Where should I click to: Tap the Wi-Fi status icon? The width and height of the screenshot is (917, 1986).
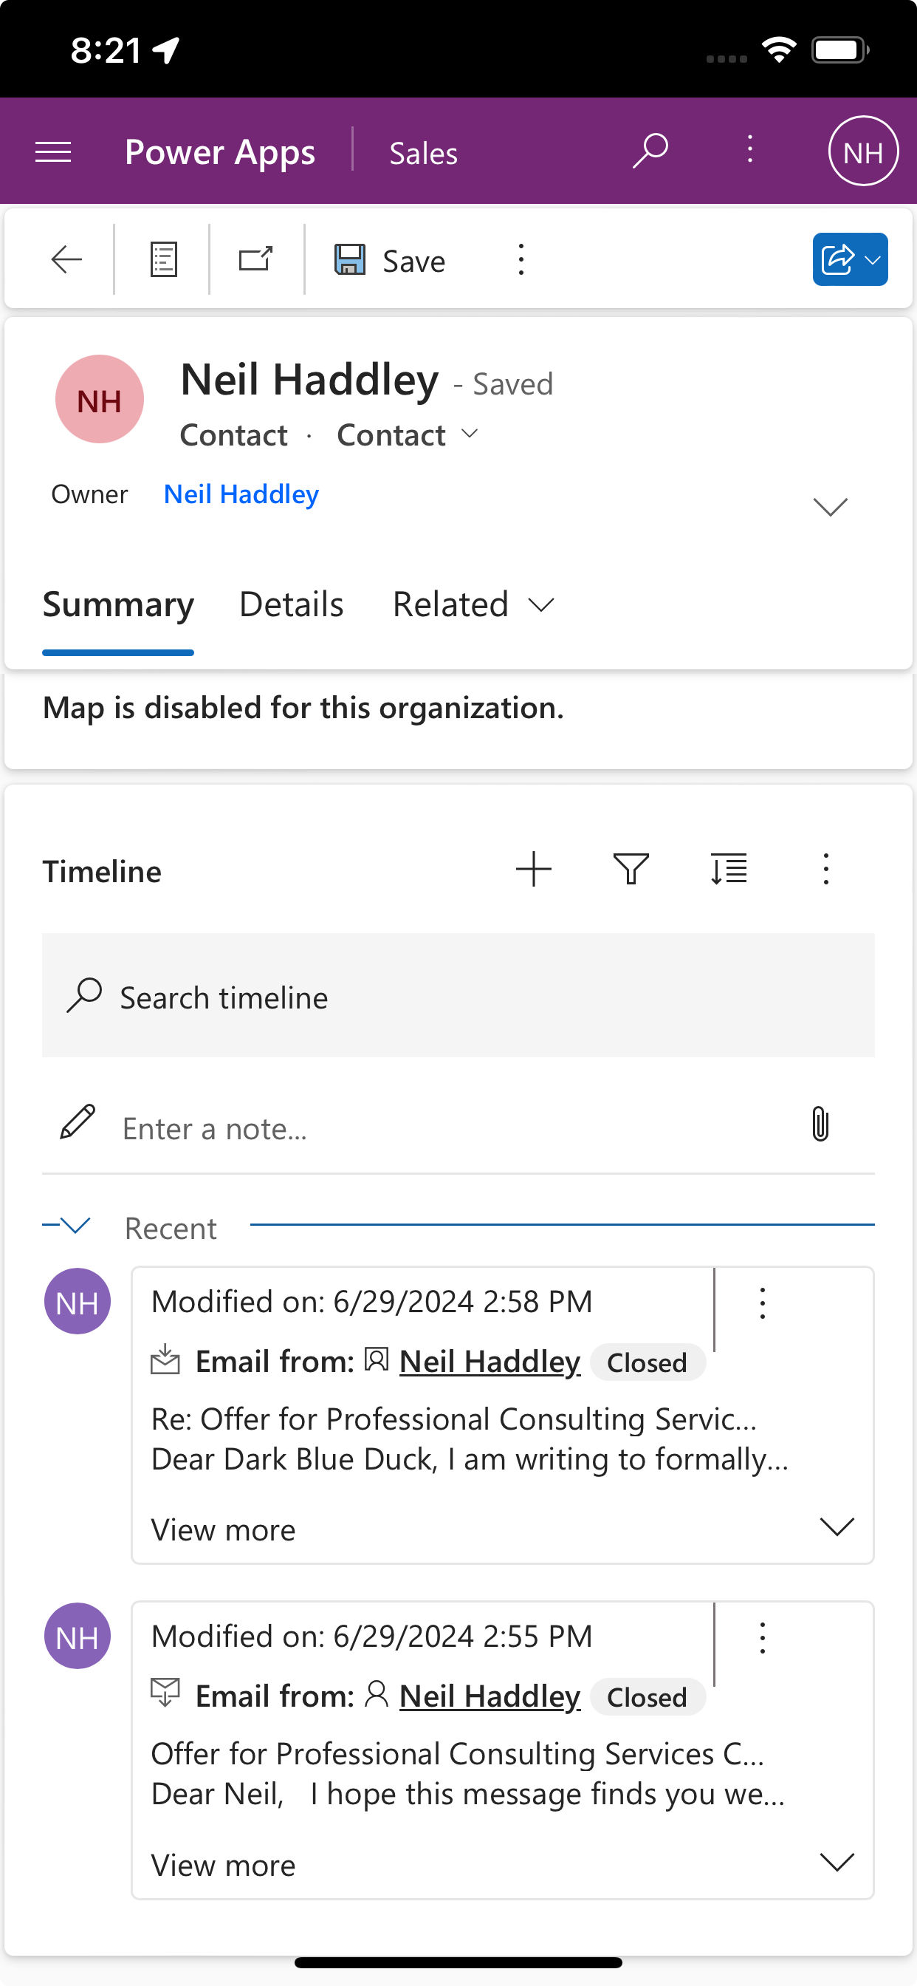coord(779,50)
